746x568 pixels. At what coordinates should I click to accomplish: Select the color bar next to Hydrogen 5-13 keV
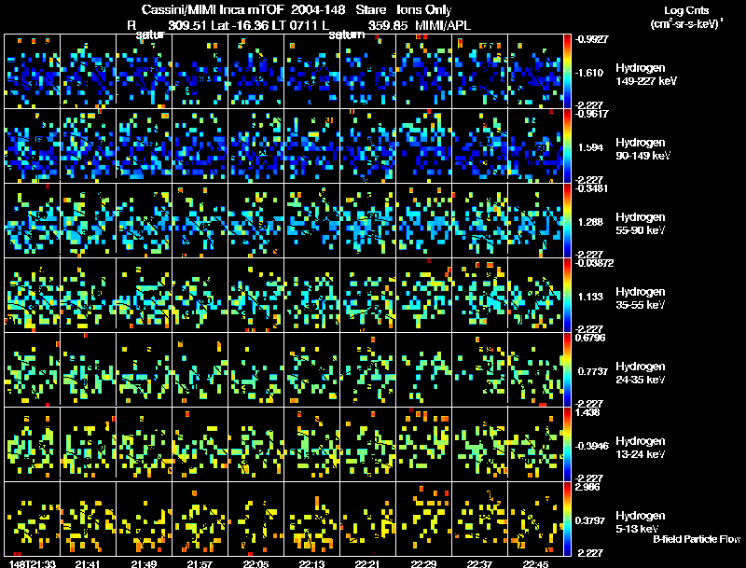pyautogui.click(x=567, y=519)
